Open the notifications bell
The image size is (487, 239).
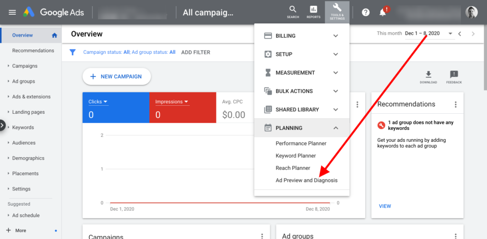pos(383,12)
